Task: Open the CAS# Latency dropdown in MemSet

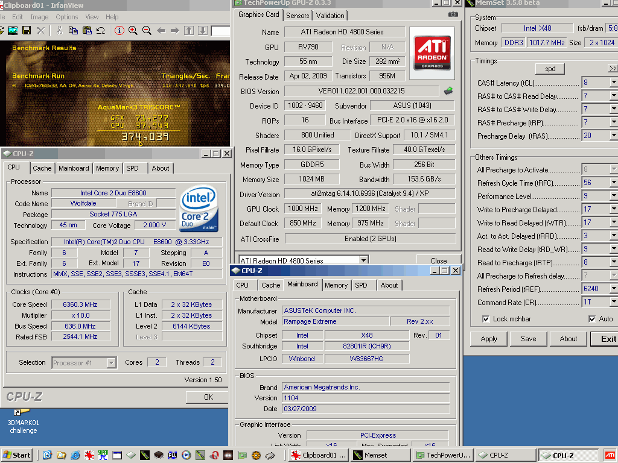Action: coord(613,83)
